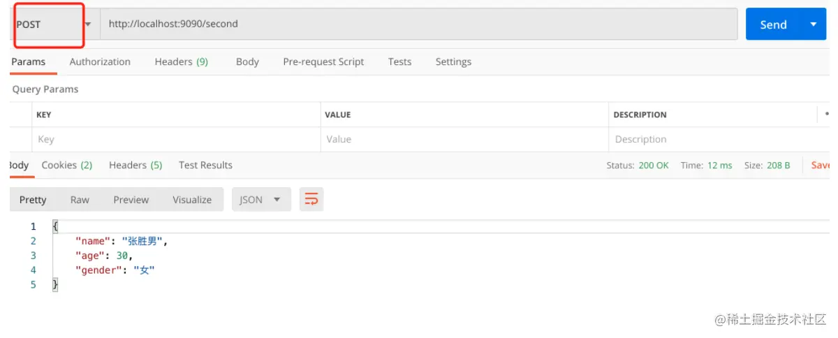The width and height of the screenshot is (838, 338).
Task: Click the 208 B size value
Action: 779,166
